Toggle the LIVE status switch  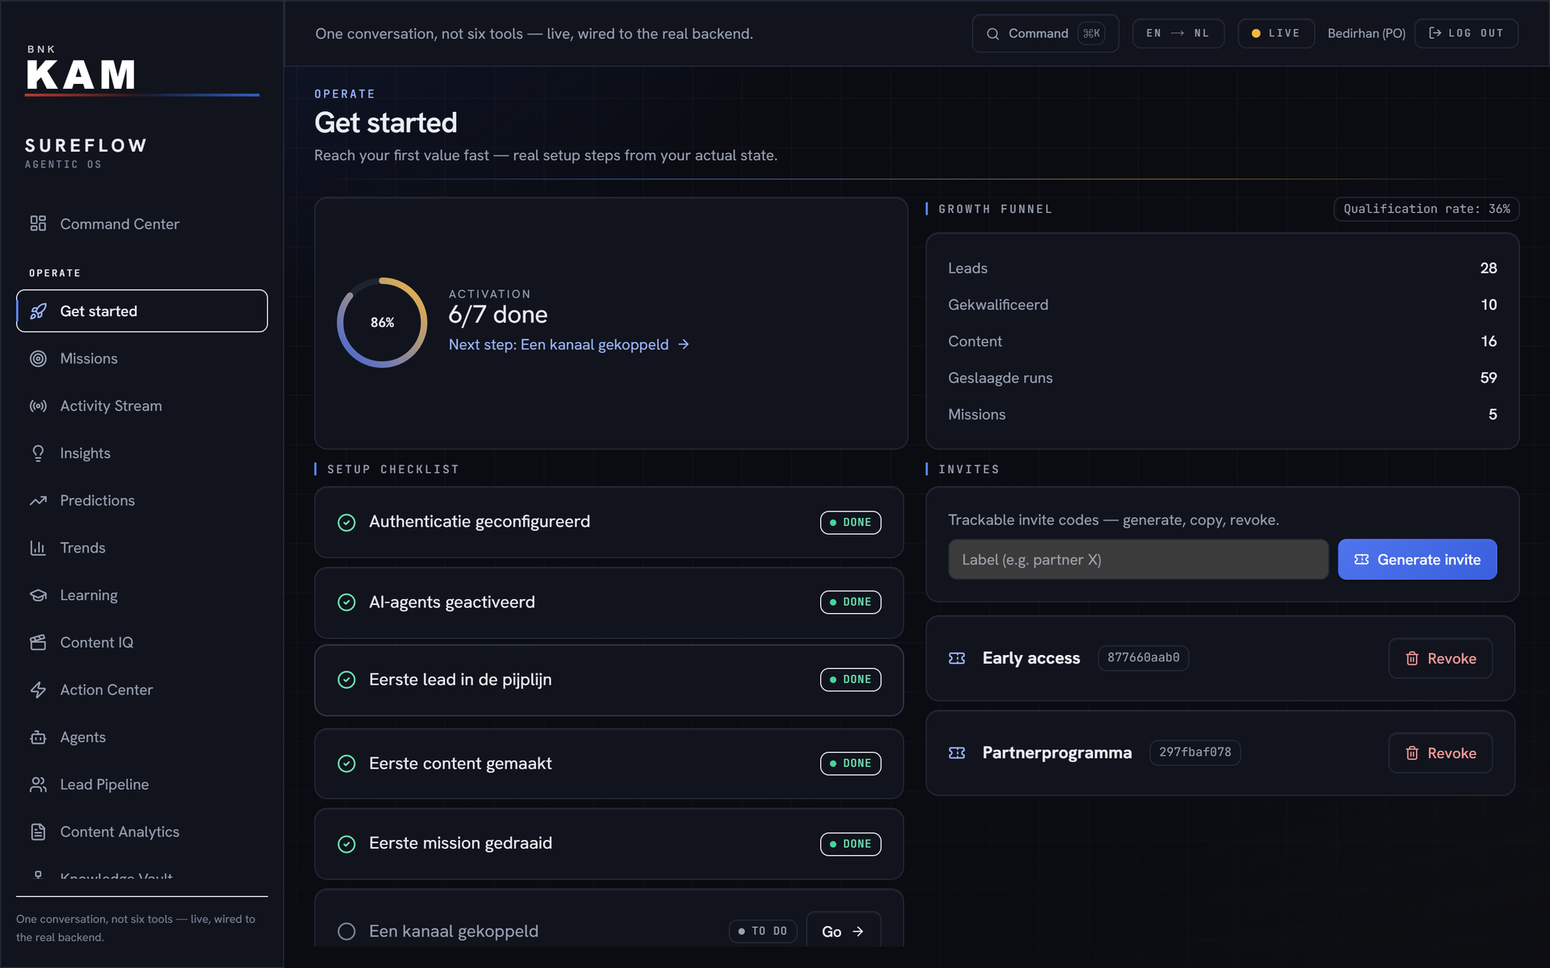1276,33
